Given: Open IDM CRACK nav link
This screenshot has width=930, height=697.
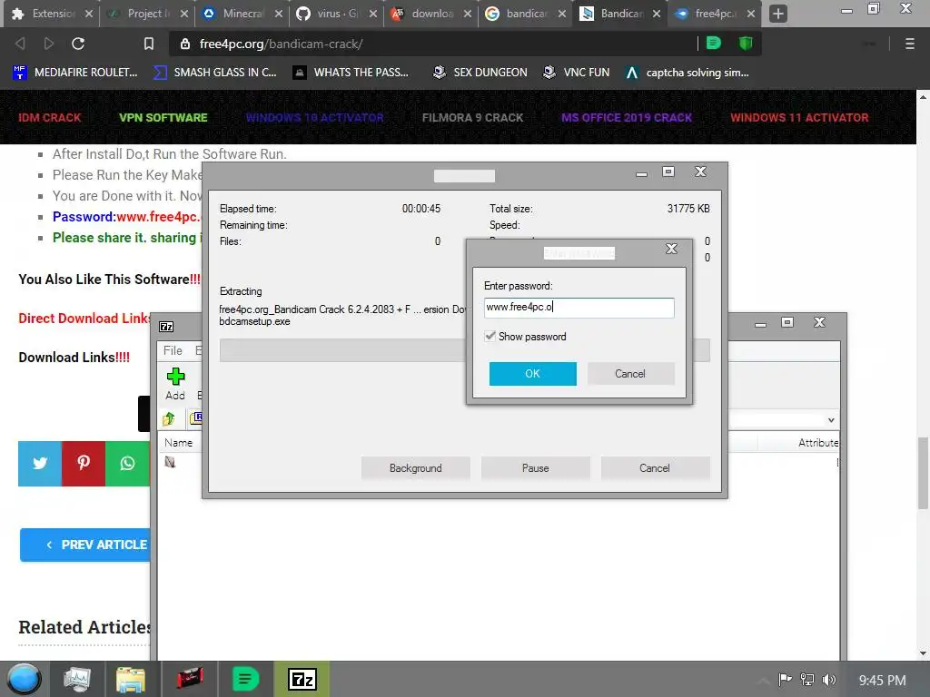Looking at the screenshot, I should [50, 117].
